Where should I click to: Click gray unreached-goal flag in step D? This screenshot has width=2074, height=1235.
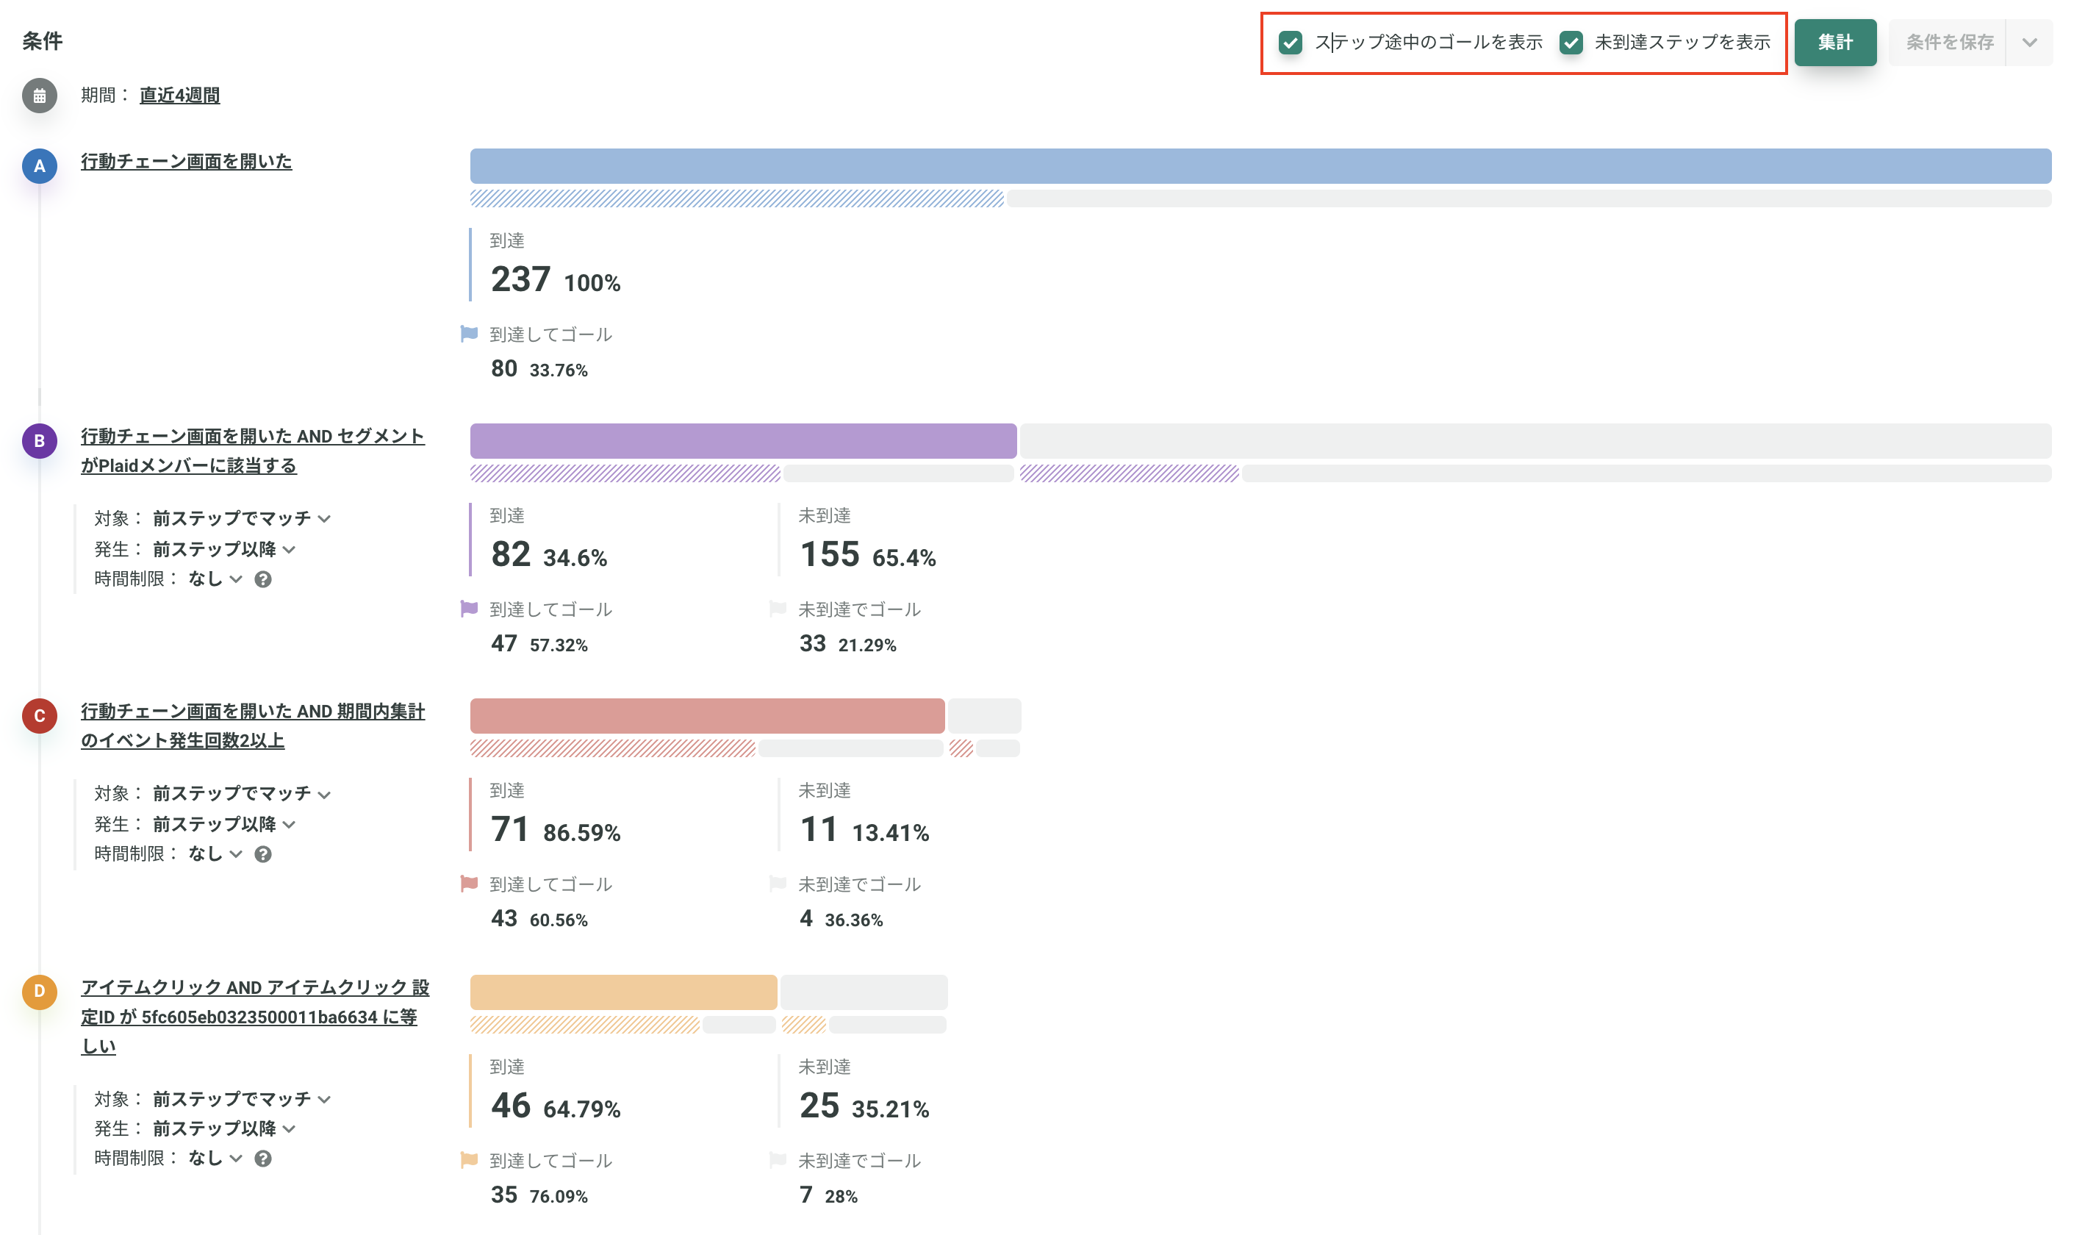tap(778, 1159)
